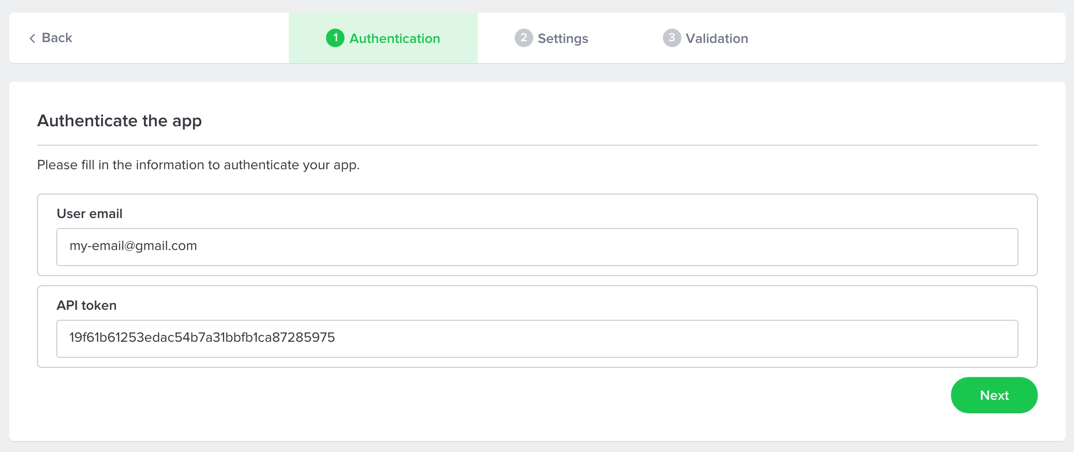Click the Authenticate the app heading
1074x452 pixels.
coord(119,121)
